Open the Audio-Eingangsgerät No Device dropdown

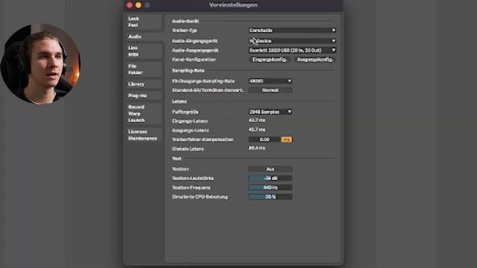(292, 41)
